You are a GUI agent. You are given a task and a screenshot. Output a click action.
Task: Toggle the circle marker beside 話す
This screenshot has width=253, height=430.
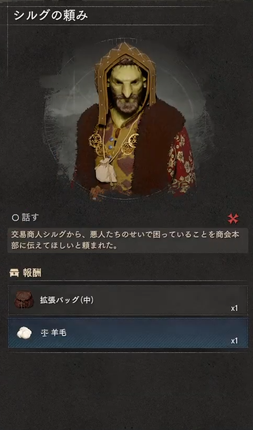click(x=15, y=218)
